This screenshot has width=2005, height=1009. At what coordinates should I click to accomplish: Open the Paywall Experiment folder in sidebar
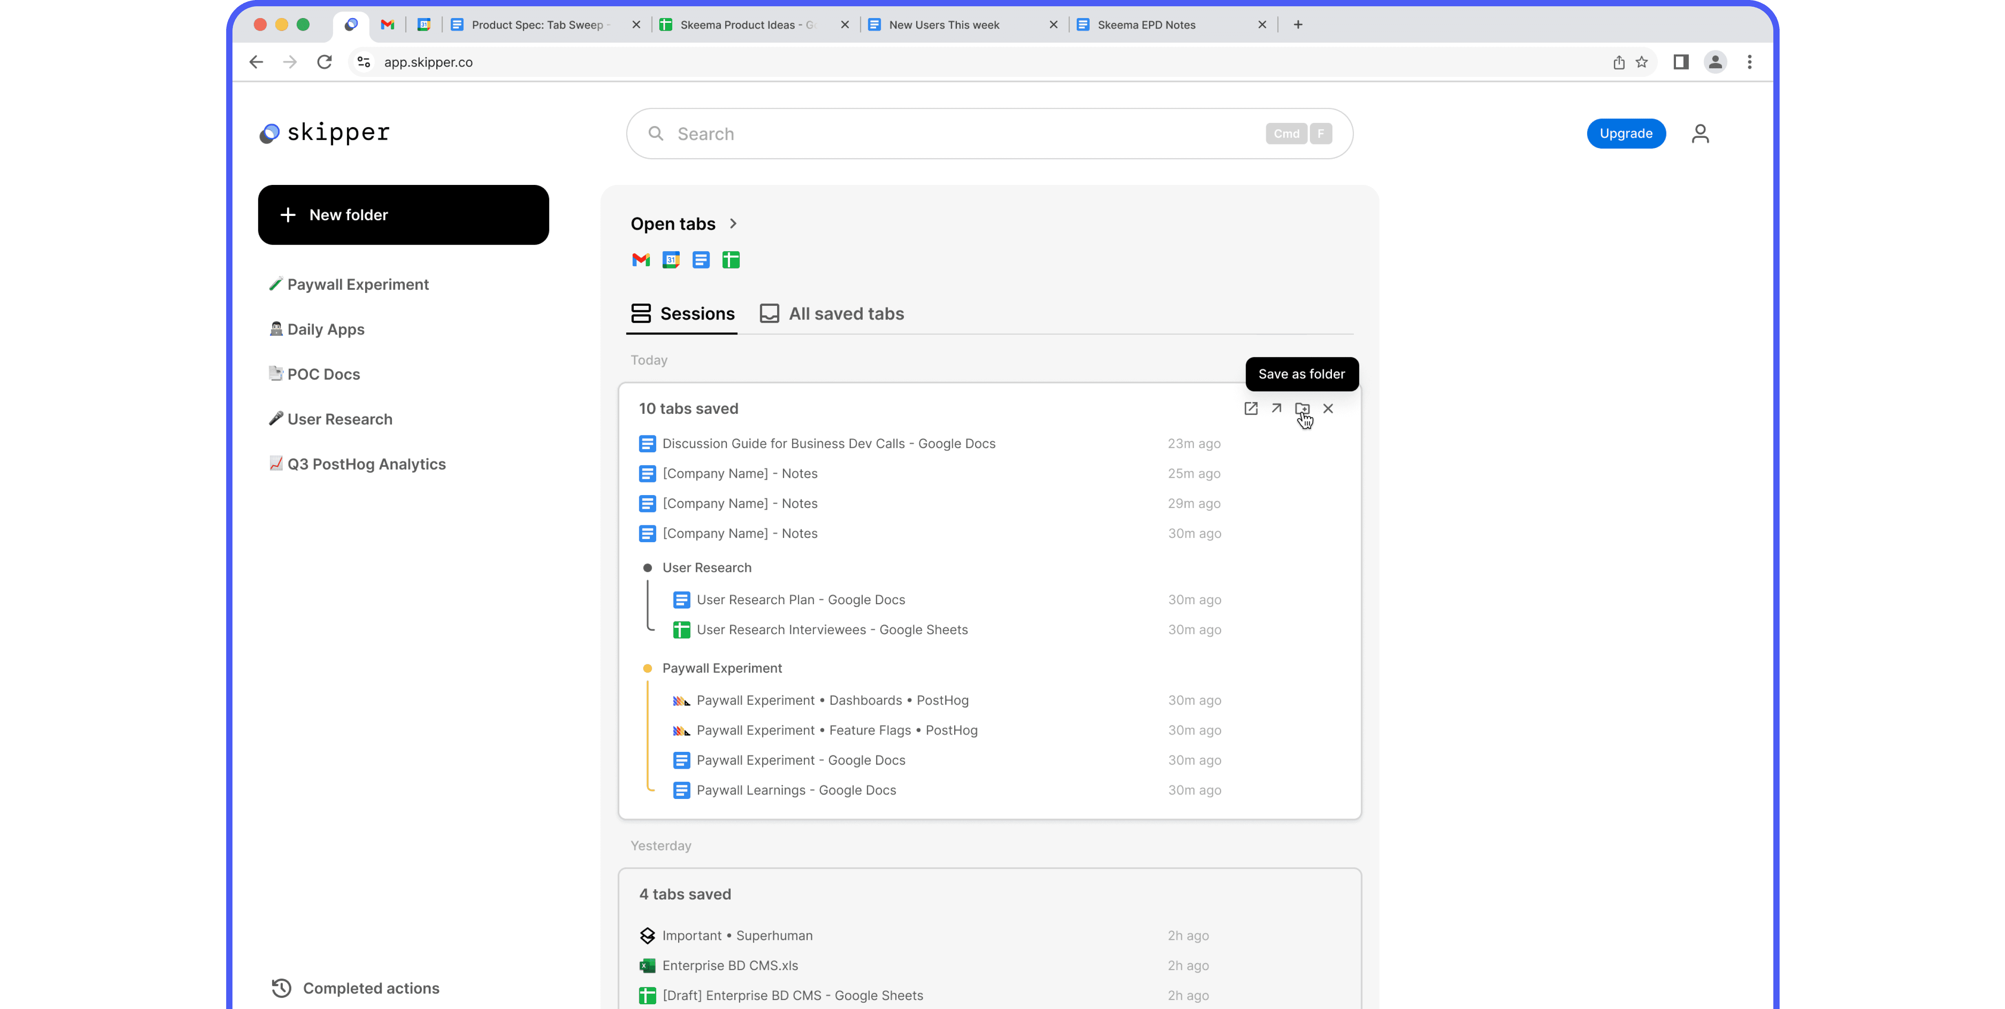coord(349,285)
